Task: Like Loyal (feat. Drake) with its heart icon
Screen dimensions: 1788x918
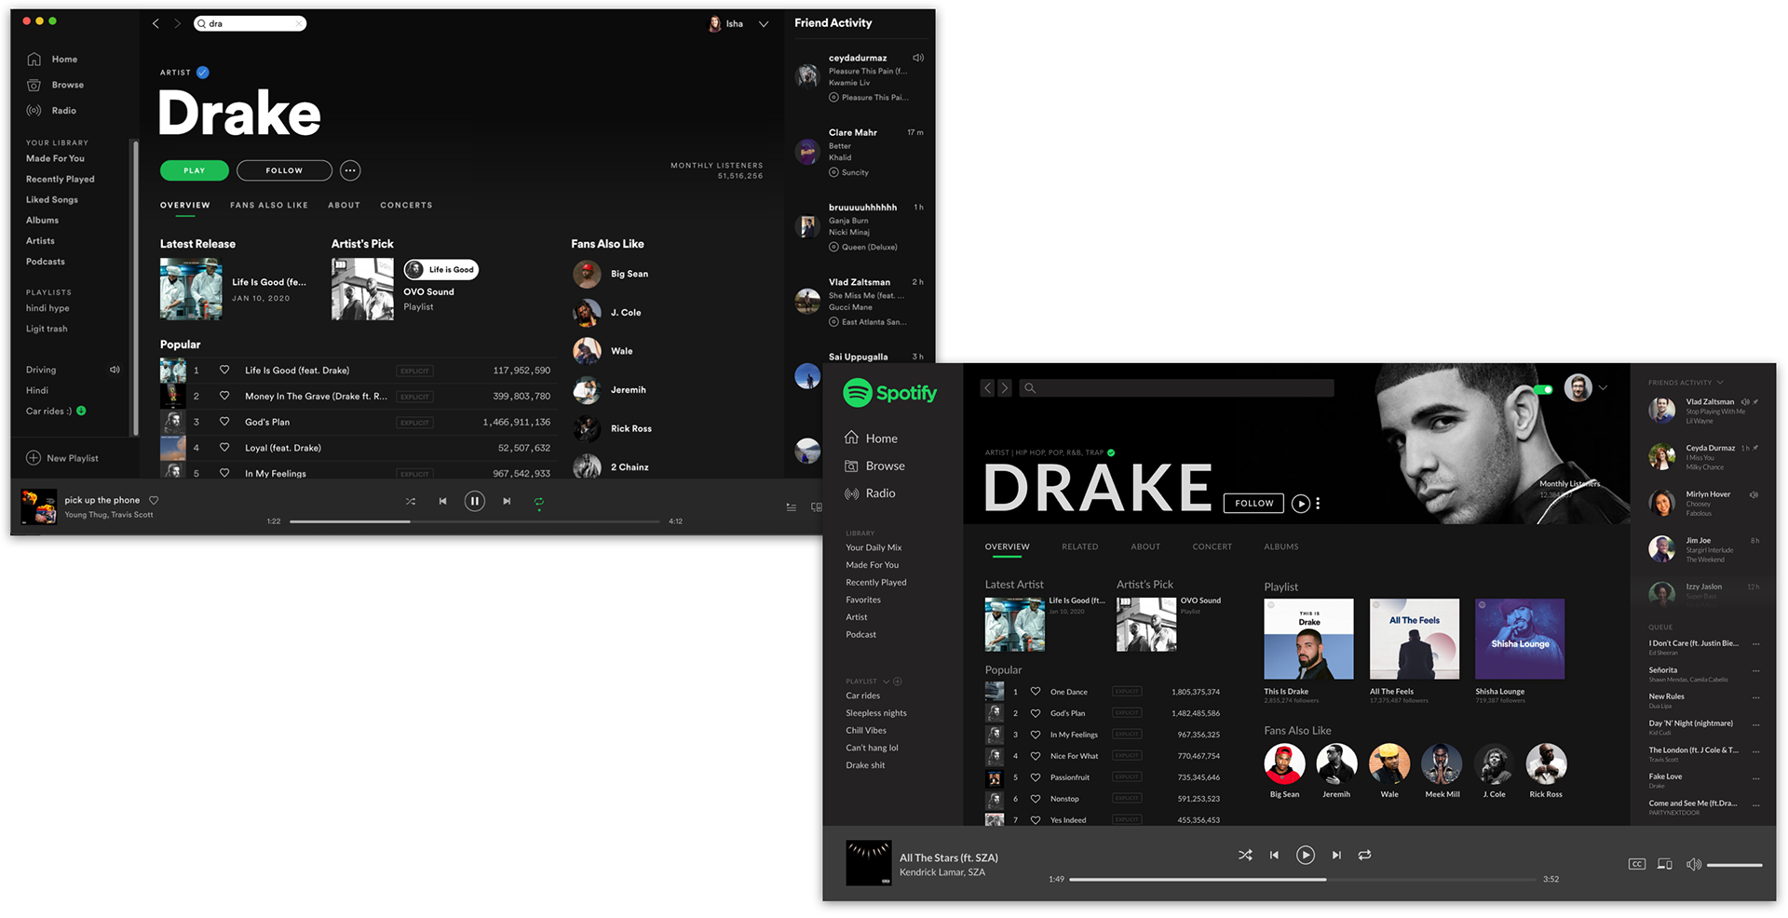Action: tap(224, 448)
